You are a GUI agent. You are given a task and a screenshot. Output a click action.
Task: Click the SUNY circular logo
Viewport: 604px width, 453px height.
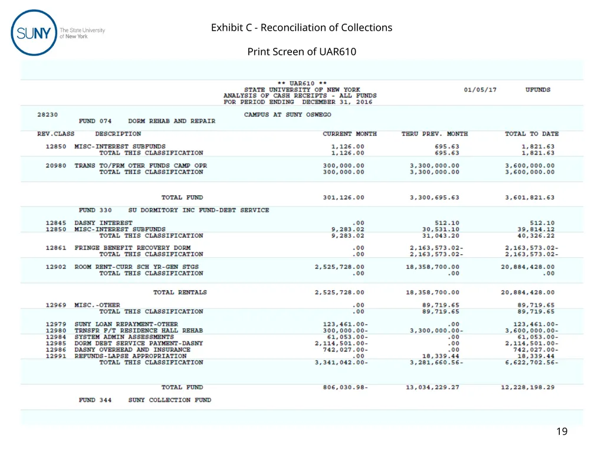pos(34,33)
